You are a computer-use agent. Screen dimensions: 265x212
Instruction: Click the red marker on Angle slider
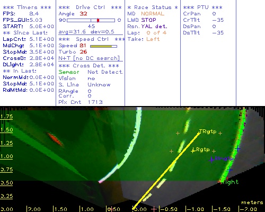tap(98, 20)
